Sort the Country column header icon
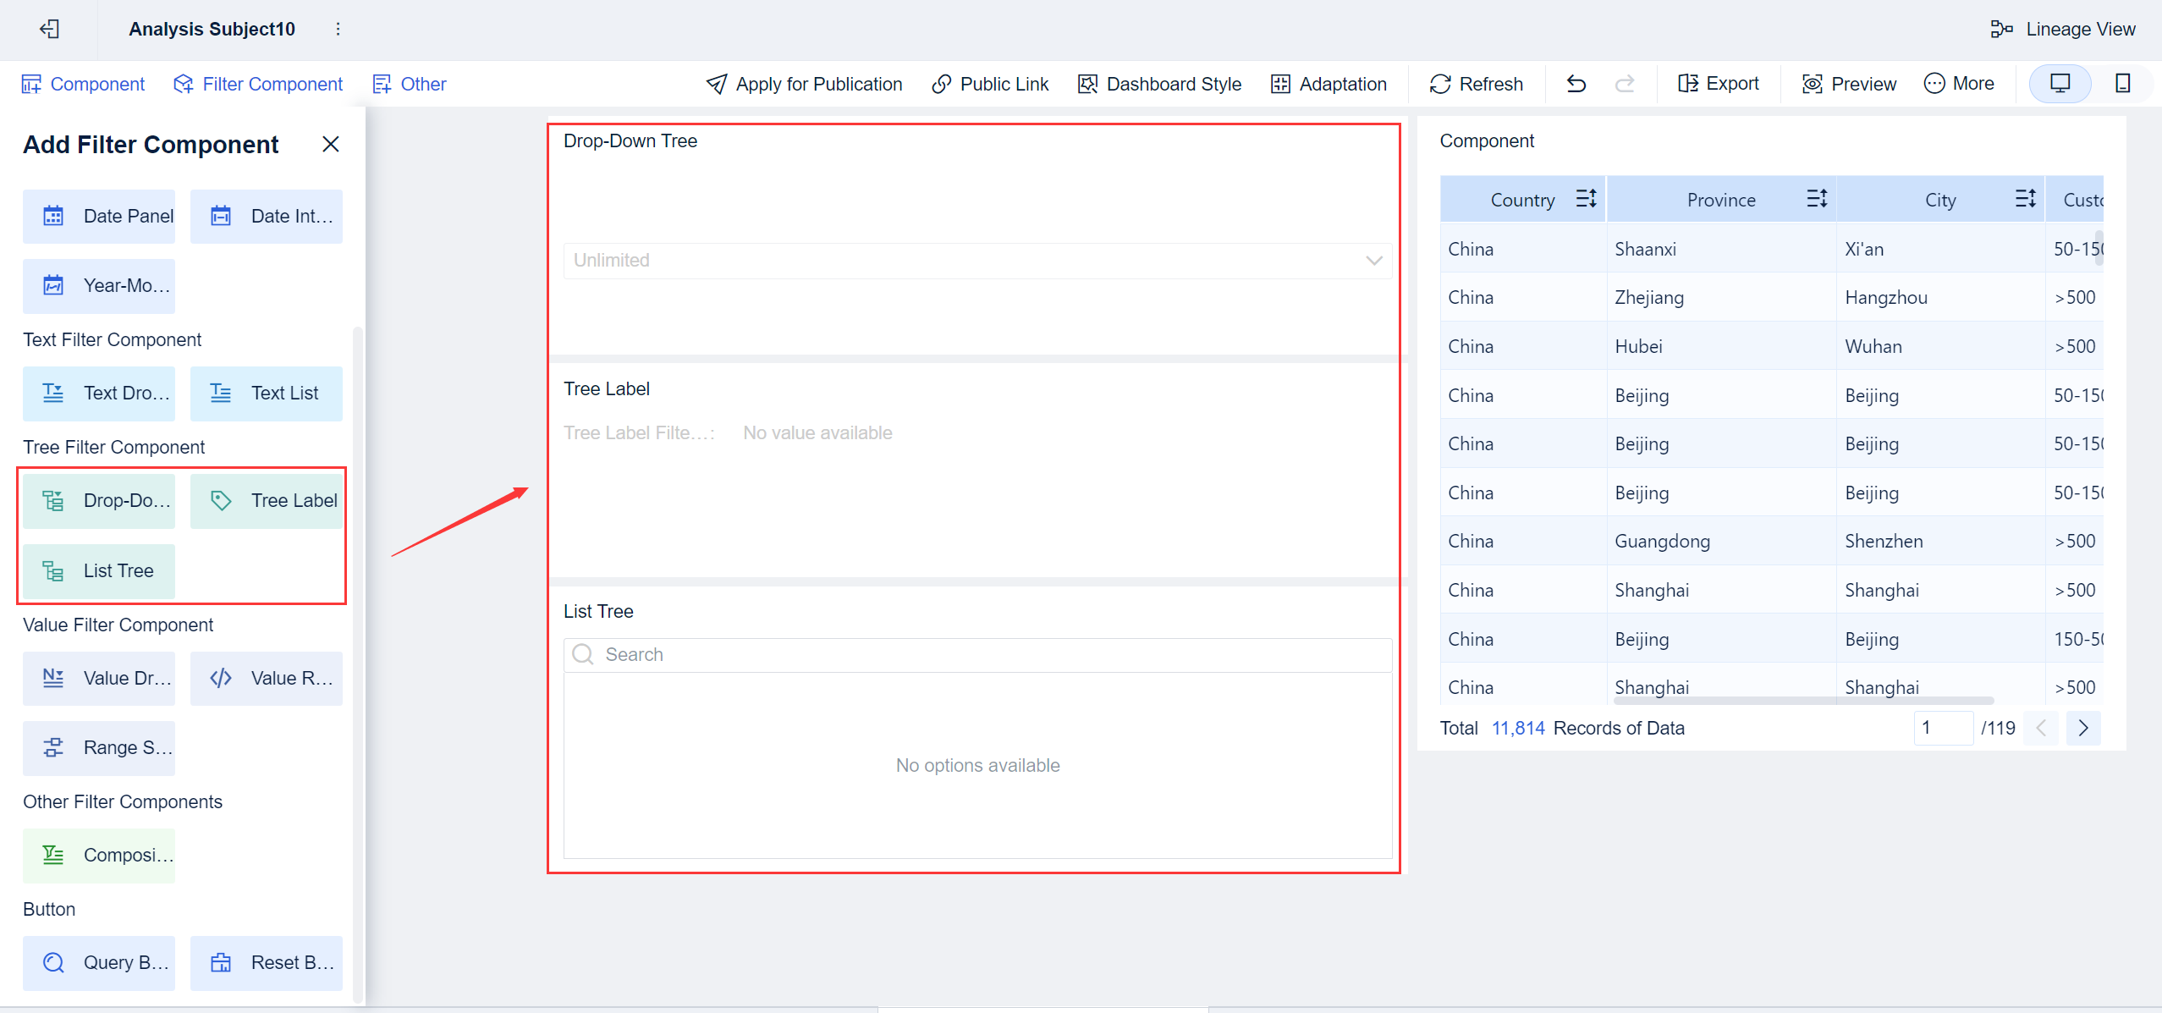The height and width of the screenshot is (1013, 2162). point(1586,199)
